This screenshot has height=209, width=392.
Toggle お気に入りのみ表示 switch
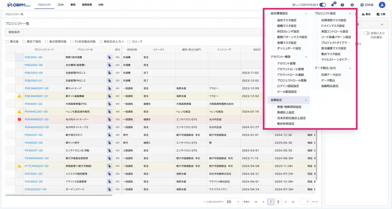(366, 33)
